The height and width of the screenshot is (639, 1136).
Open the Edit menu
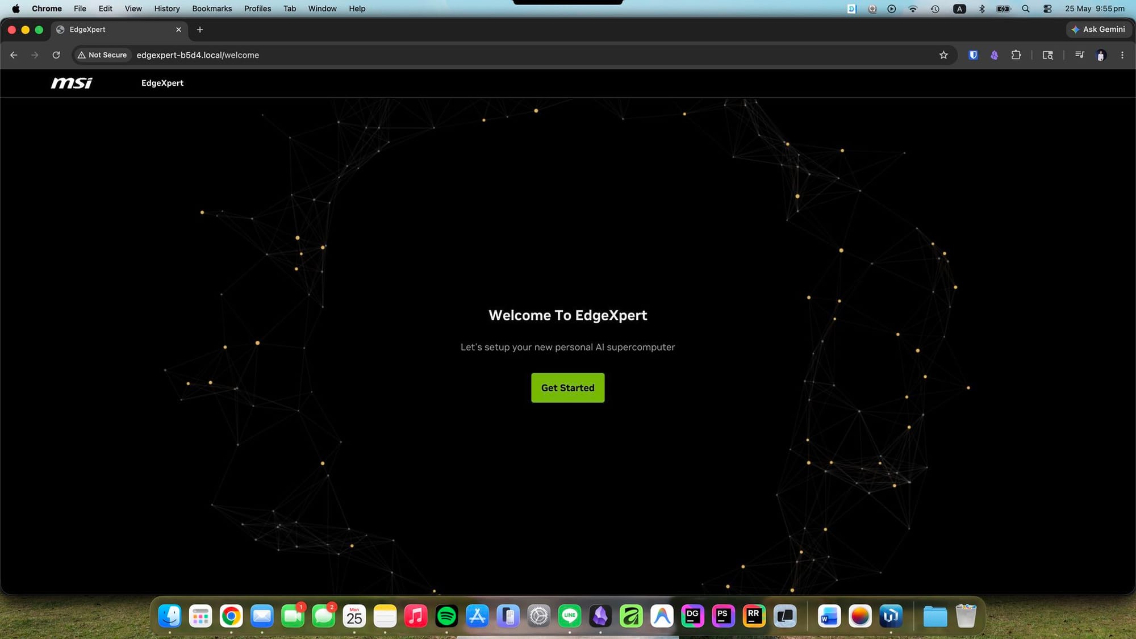pyautogui.click(x=106, y=9)
